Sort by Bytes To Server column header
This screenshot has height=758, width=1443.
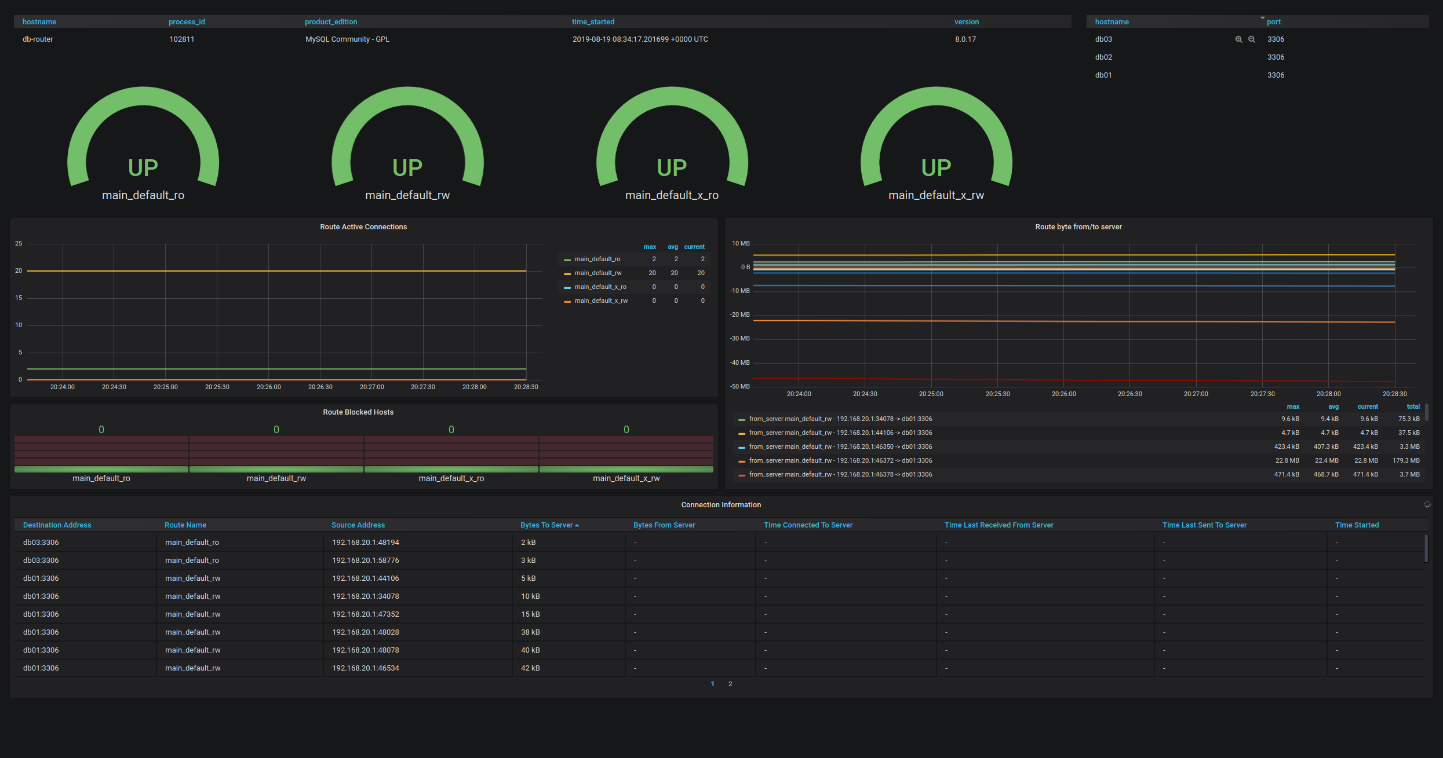pos(549,525)
